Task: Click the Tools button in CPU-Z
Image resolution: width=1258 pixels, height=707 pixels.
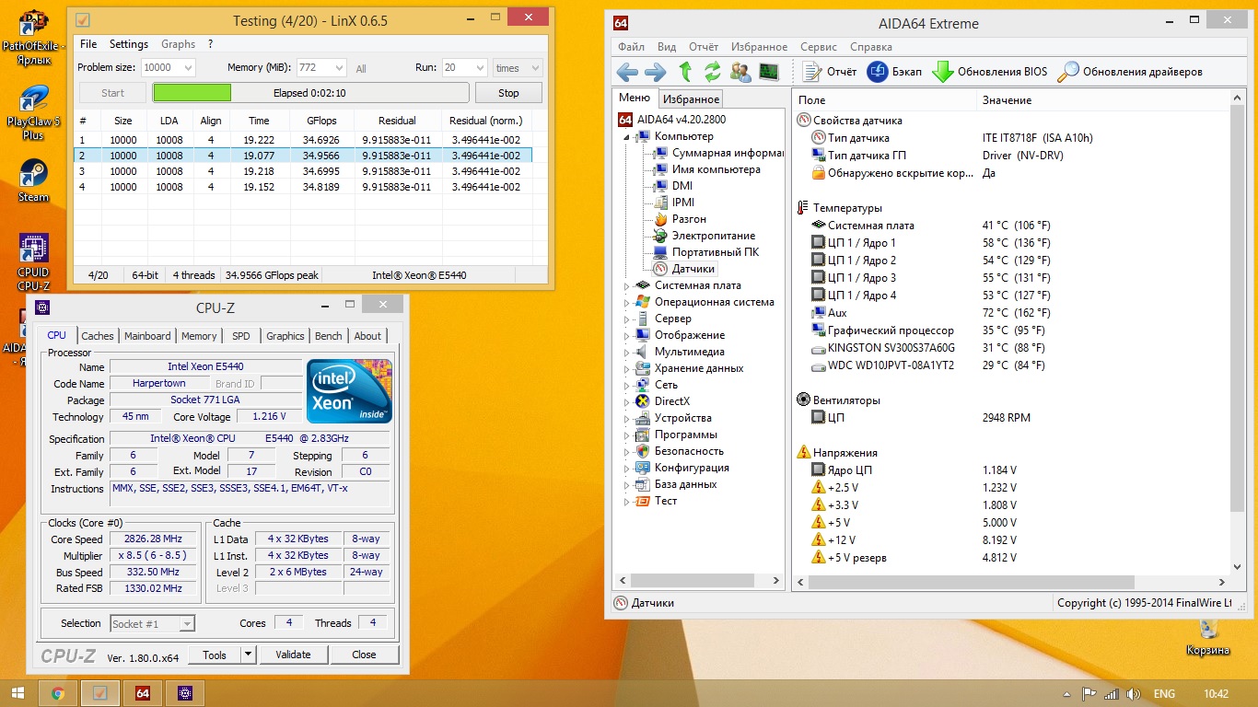Action: coord(215,655)
